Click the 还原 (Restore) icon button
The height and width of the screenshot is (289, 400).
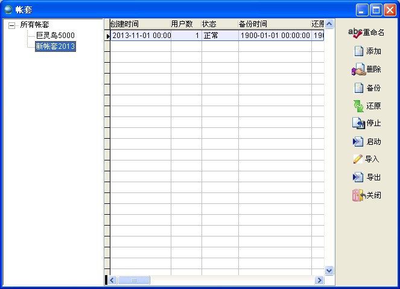click(358, 106)
